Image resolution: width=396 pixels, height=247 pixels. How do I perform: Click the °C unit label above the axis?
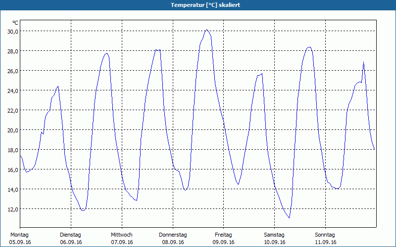coord(15,23)
